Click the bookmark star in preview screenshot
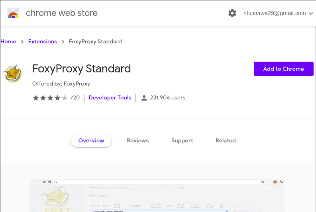Viewport: 316px width, 212px height. pyautogui.click(x=263, y=182)
